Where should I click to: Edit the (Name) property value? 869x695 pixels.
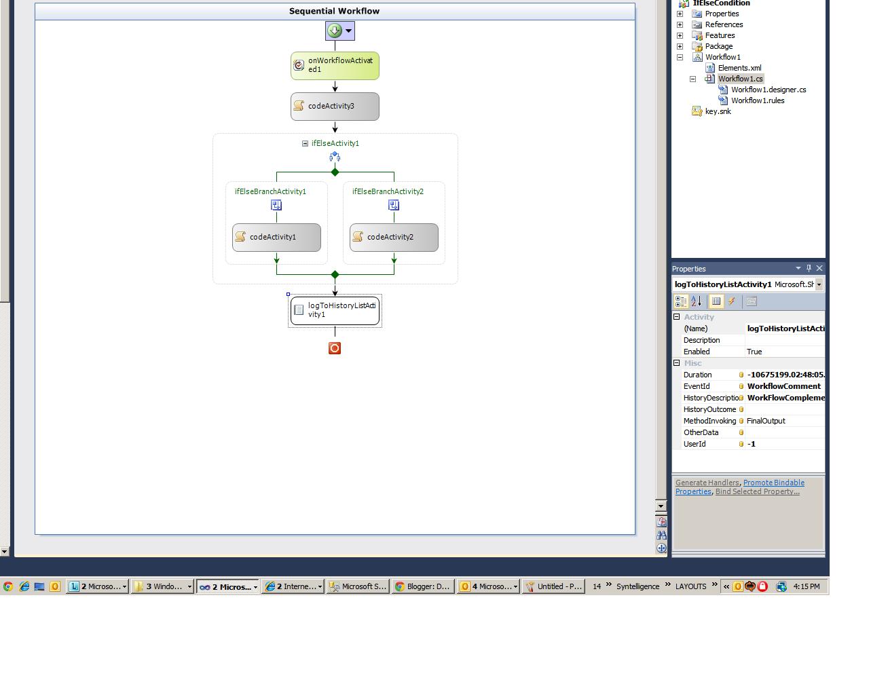pos(785,328)
